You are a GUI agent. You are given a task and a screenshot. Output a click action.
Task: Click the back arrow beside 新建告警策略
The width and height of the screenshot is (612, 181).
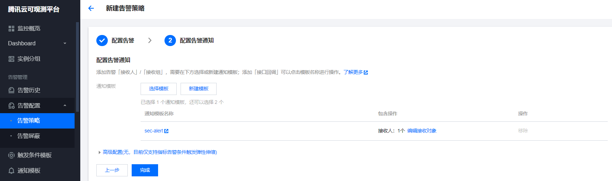(x=91, y=8)
